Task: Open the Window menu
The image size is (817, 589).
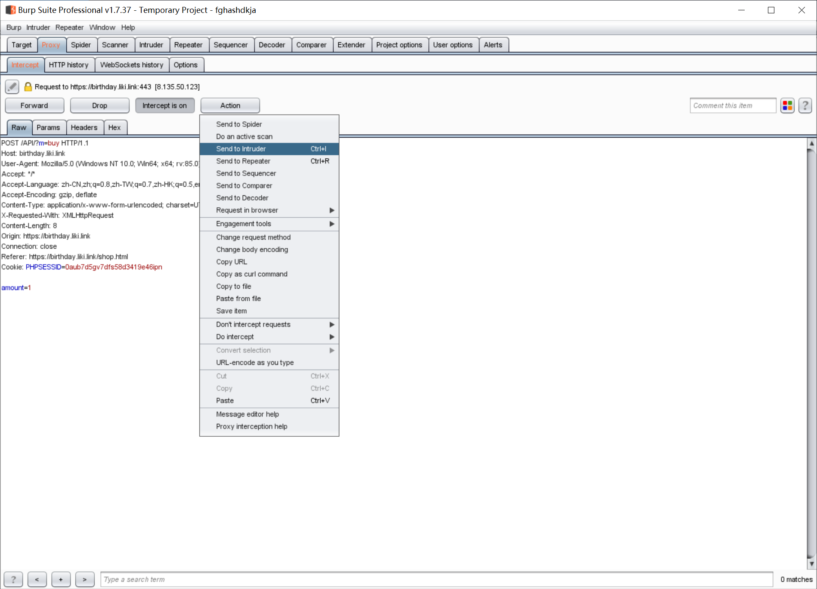Action: (102, 27)
